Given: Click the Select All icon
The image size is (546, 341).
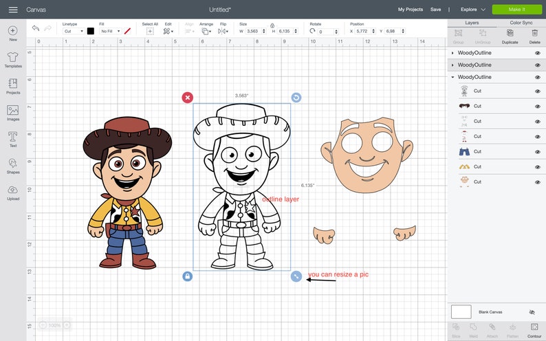Looking at the screenshot, I should (x=150, y=32).
